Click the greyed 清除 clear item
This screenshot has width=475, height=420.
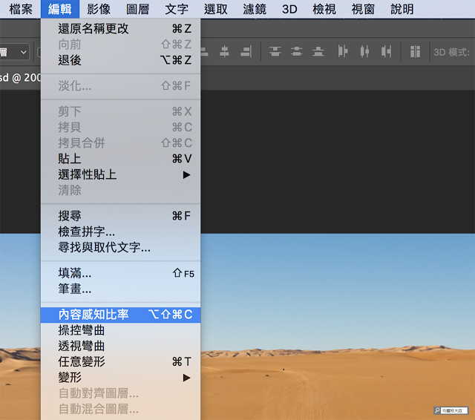pyautogui.click(x=120, y=191)
